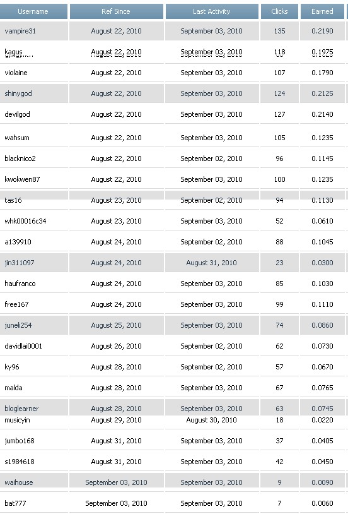Click the Earned column header

point(322,11)
